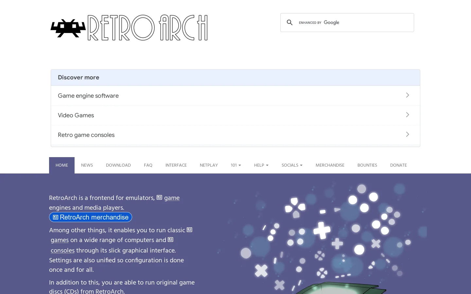Open the Donate page
Screen dimensions: 471x294
click(398, 165)
